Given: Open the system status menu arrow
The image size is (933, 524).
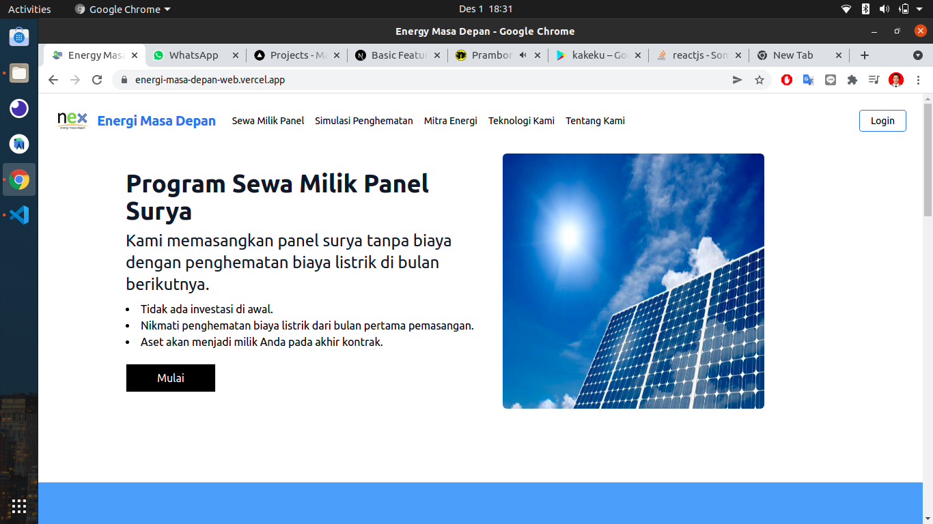Looking at the screenshot, I should (x=919, y=9).
